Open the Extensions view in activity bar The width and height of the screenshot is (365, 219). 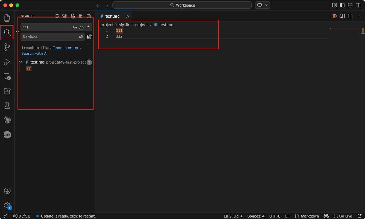[7, 91]
